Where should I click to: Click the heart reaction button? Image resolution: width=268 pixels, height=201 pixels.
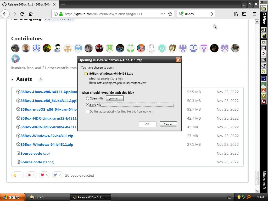click(44, 175)
